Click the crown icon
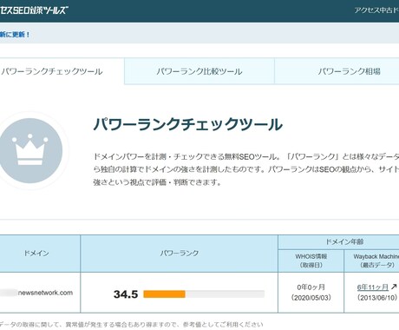The image size is (399, 330). 30,150
